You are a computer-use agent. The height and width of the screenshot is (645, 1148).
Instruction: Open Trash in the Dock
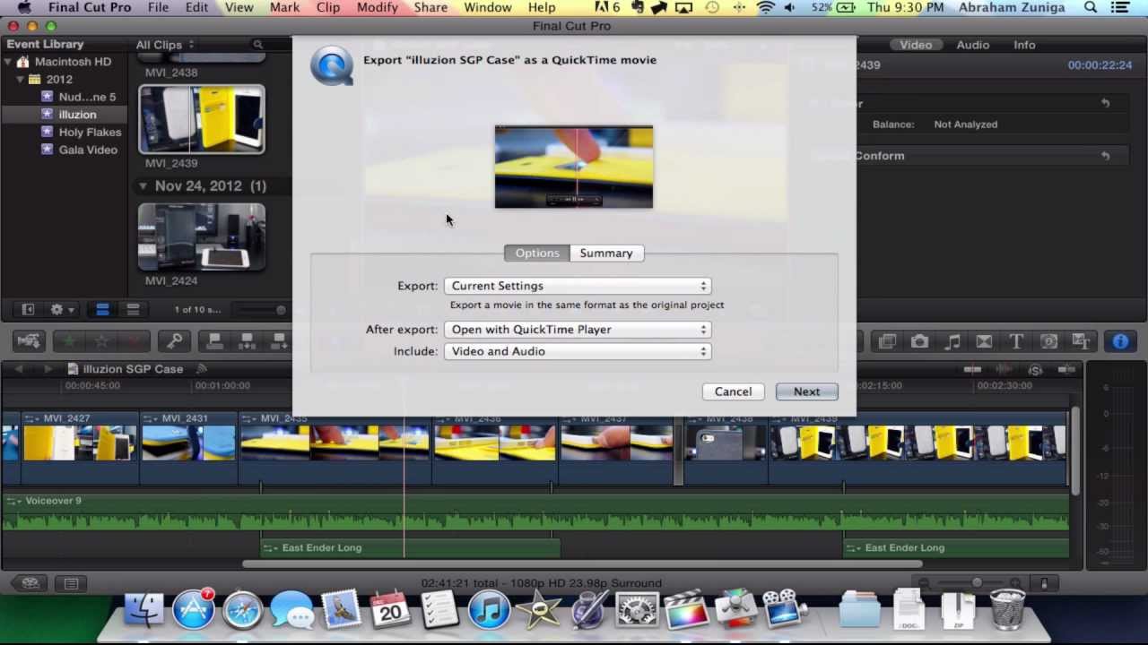tap(1007, 611)
